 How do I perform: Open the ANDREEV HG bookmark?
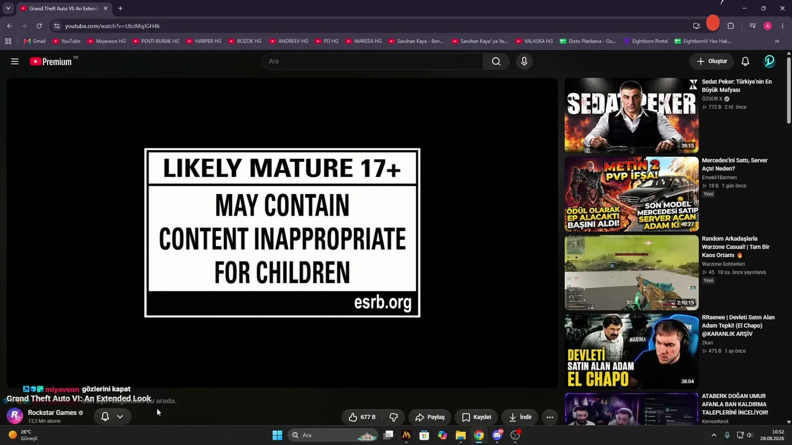(x=288, y=41)
